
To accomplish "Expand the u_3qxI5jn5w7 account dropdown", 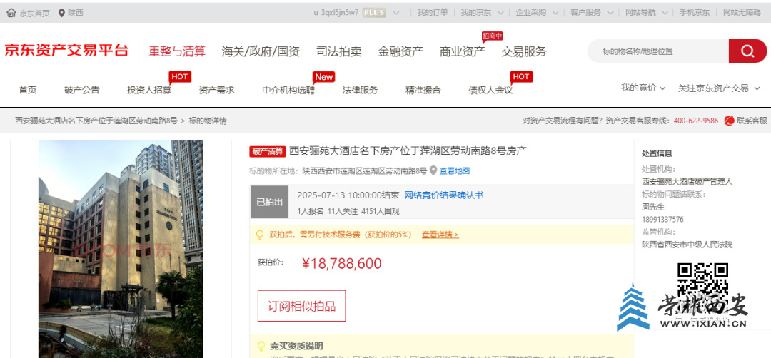I will (396, 13).
